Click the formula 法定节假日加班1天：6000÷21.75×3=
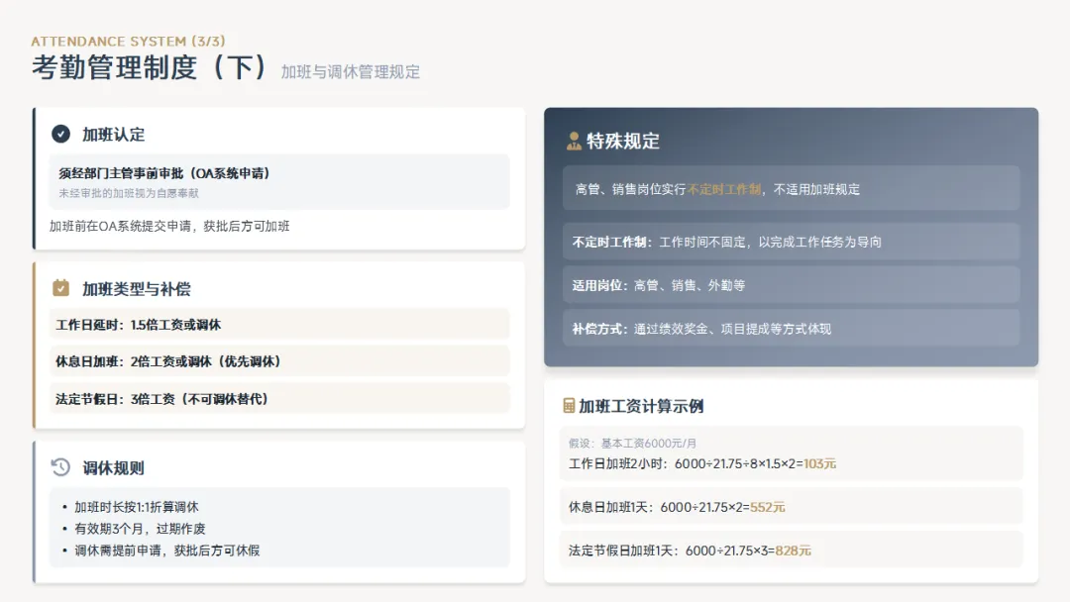This screenshot has height=602, width=1070. 672,551
